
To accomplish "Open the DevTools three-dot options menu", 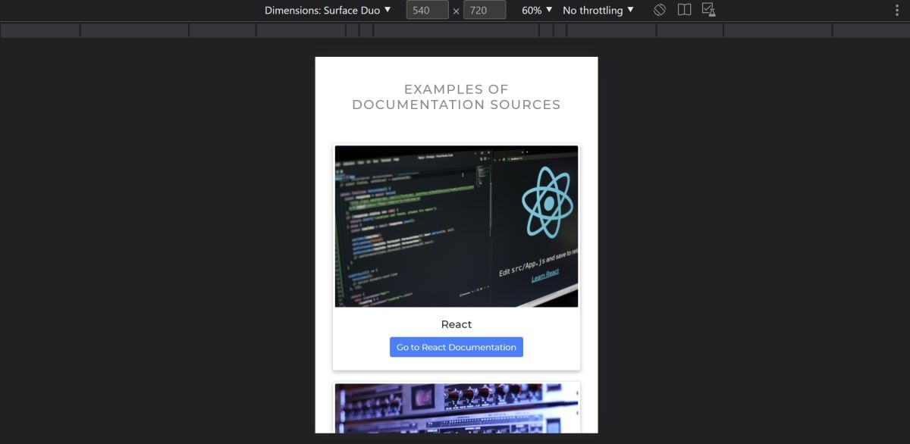I will click(x=897, y=10).
